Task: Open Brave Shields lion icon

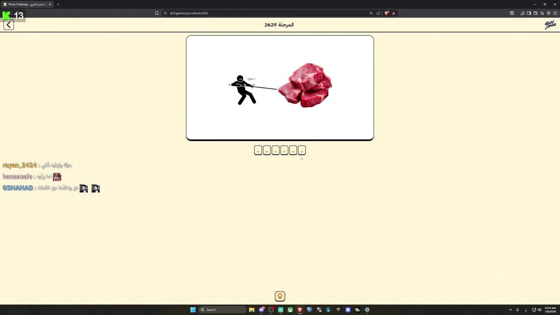Action: pyautogui.click(x=386, y=13)
